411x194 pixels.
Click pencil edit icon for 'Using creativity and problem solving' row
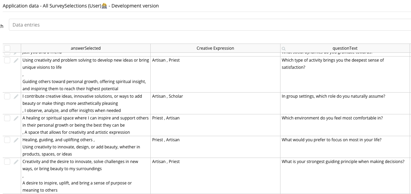pyautogui.click(x=16, y=61)
